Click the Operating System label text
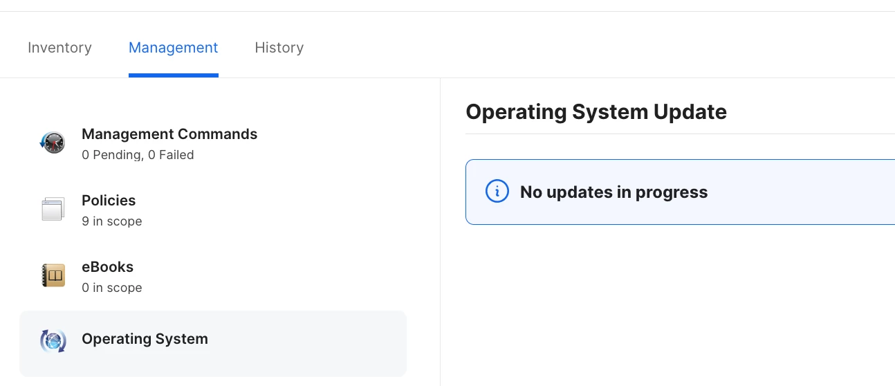Image resolution: width=895 pixels, height=386 pixels. pyautogui.click(x=145, y=339)
